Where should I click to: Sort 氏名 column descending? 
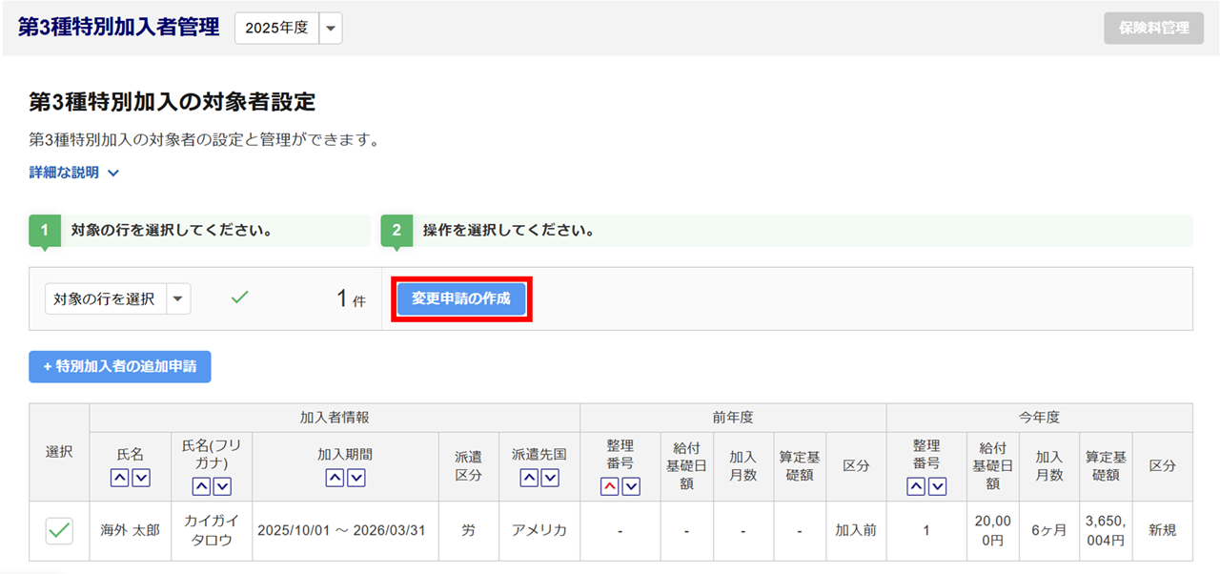[141, 478]
